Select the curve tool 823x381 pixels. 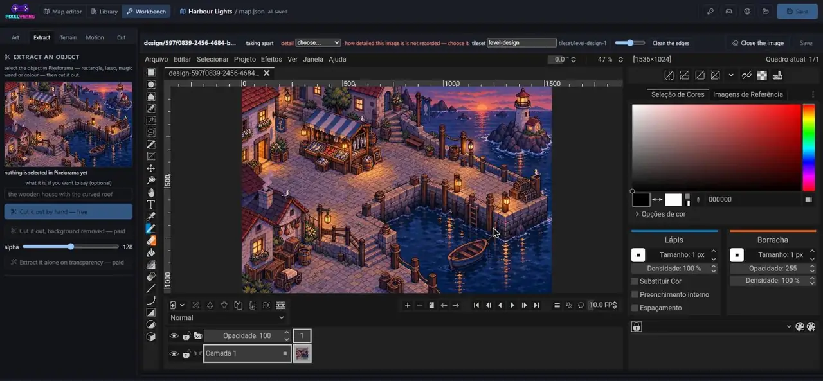tap(151, 300)
